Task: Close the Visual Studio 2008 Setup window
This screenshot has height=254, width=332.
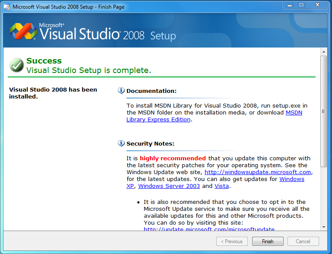Action: tap(317, 5)
